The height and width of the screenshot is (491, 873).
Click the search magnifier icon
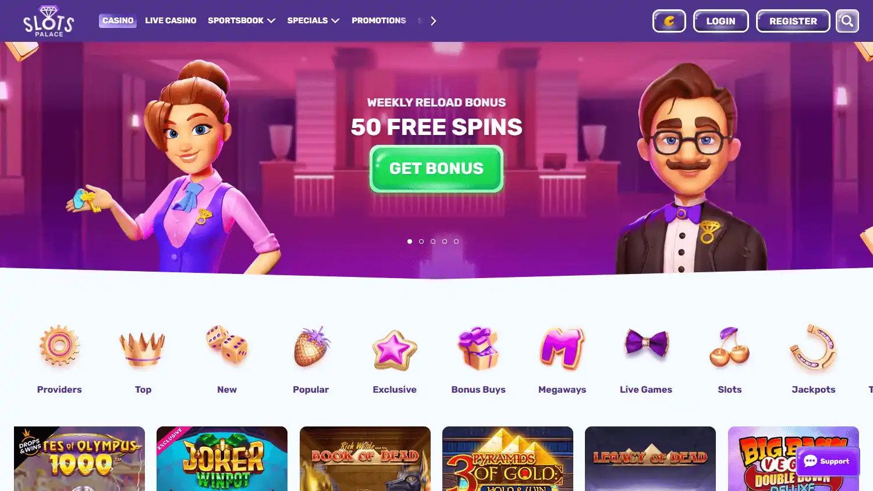[847, 21]
